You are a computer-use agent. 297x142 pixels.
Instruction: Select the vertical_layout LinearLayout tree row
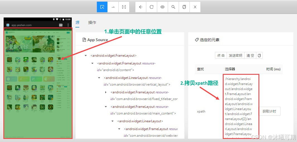coord(137,81)
